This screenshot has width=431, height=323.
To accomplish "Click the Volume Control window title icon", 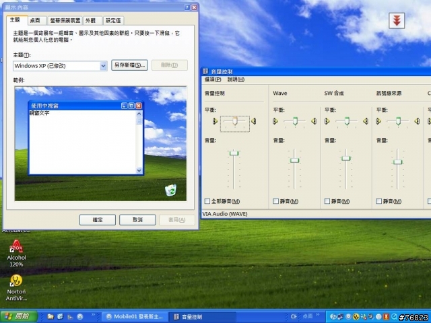I will tap(205, 72).
